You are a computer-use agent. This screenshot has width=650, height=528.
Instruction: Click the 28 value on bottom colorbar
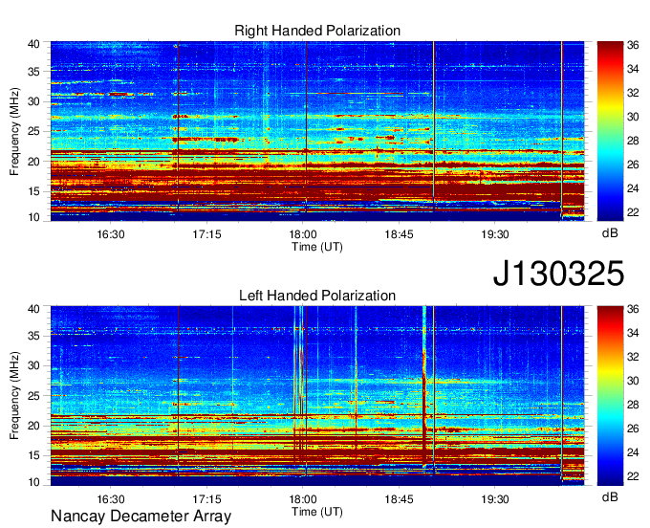point(633,406)
